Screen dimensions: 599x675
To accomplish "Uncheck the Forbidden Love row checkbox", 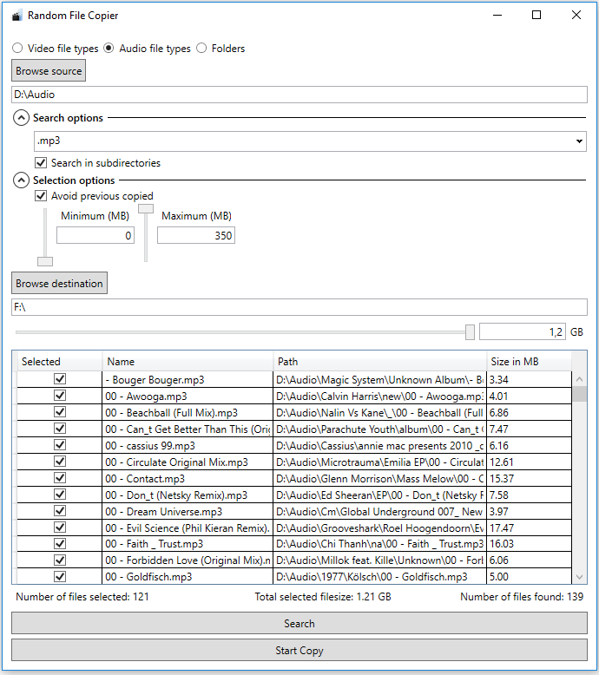I will (60, 560).
